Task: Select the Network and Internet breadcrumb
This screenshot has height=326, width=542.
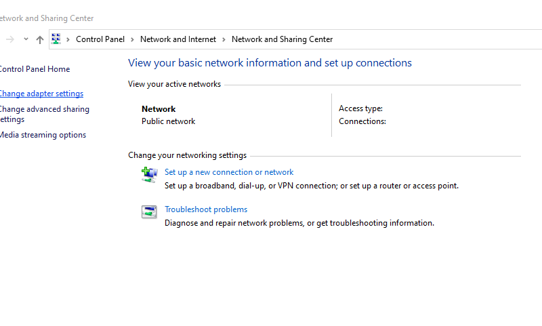Action: [x=178, y=39]
